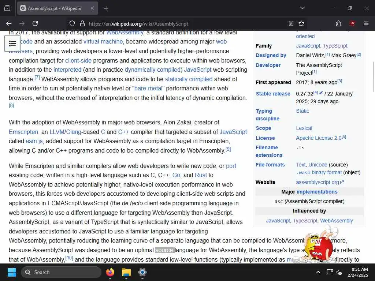Viewport: 375px width, 281px height.
Task: Open the Go language link
Action: click(x=176, y=175)
